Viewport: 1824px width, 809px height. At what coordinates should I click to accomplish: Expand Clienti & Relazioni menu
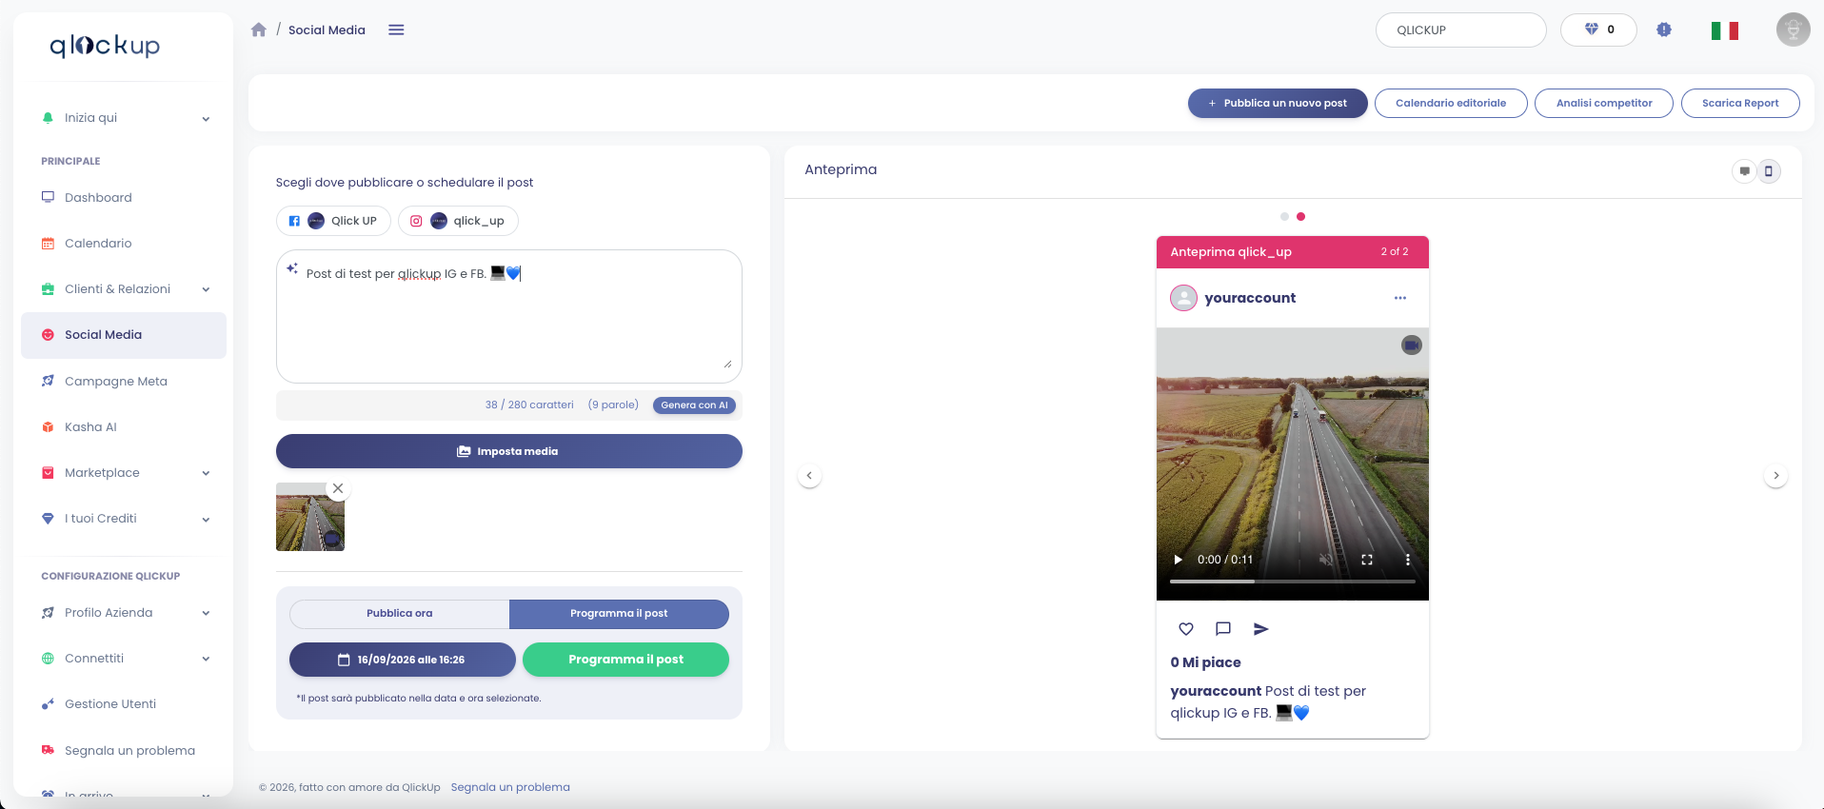tap(124, 289)
